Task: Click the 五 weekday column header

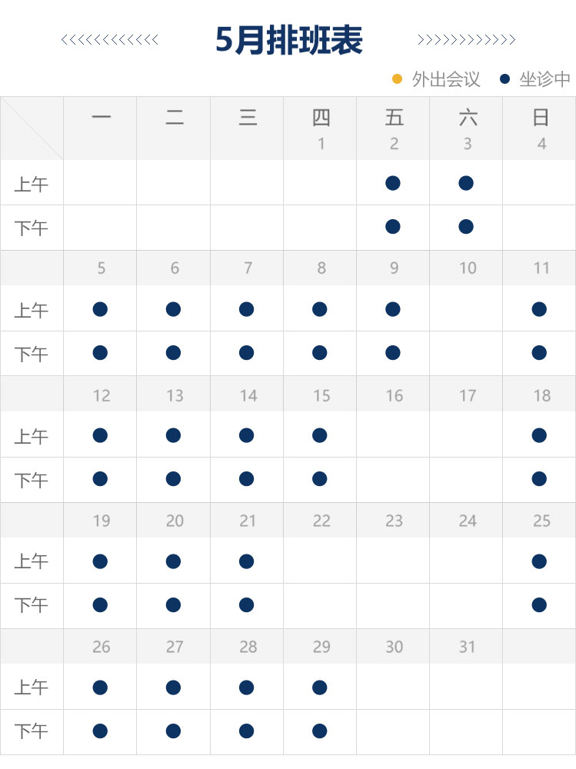Action: tap(394, 118)
